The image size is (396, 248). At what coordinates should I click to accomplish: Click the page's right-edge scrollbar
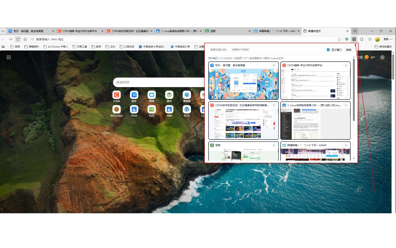click(x=394, y=67)
